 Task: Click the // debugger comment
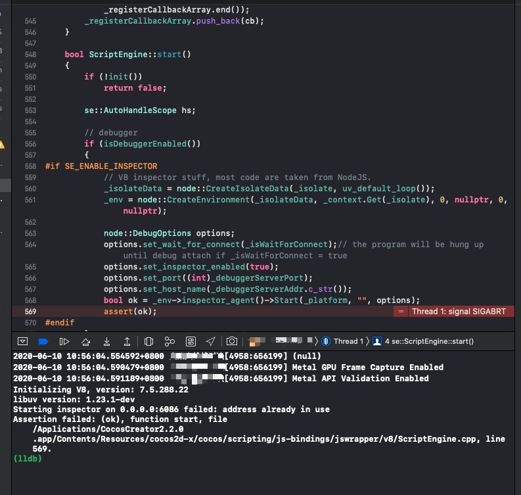tap(110, 133)
